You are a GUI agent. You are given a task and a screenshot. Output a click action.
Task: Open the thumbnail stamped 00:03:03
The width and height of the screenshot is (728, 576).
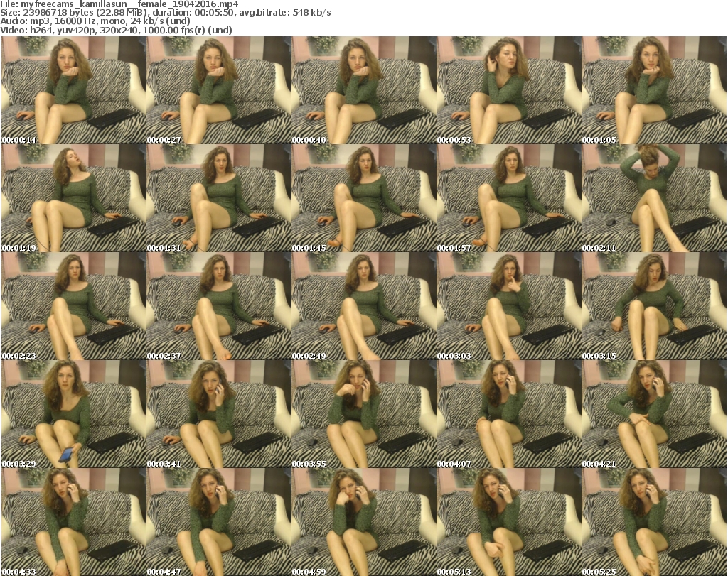coord(509,307)
